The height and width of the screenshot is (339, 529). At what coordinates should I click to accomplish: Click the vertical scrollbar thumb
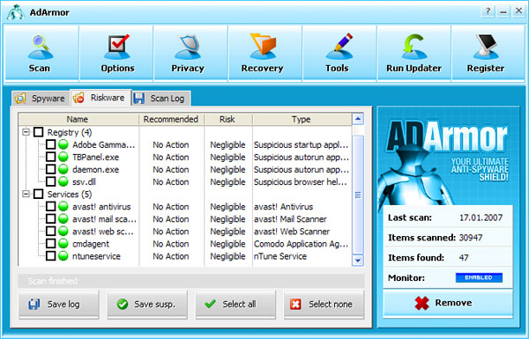358,195
